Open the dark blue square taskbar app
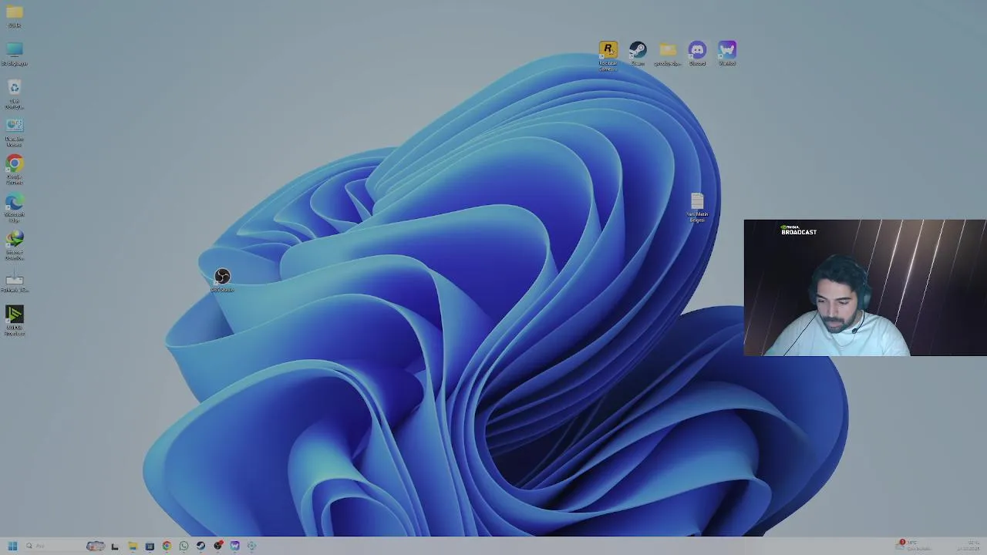Viewport: 987px width, 555px height. click(150, 546)
